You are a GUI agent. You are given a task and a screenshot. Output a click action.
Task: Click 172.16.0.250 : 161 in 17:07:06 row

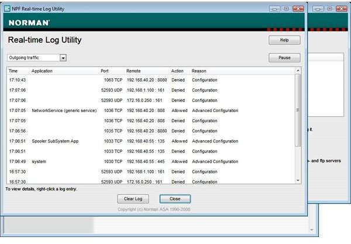point(144,100)
